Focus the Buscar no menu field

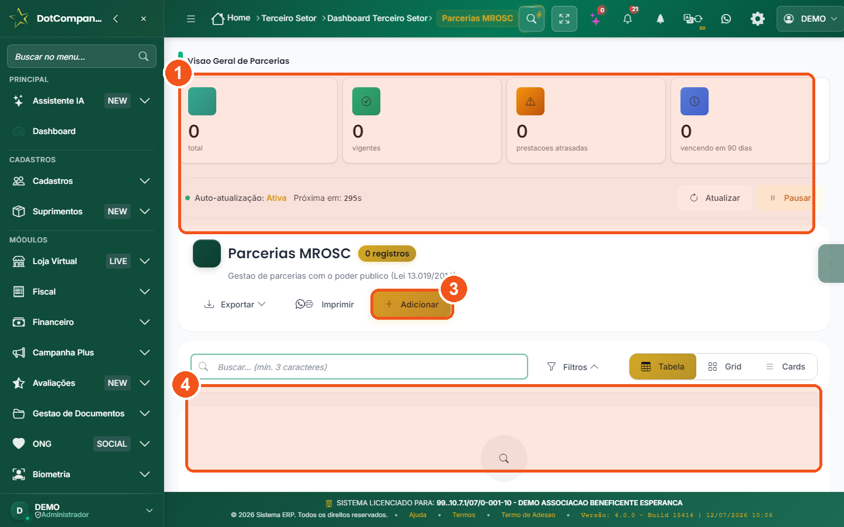click(x=81, y=56)
